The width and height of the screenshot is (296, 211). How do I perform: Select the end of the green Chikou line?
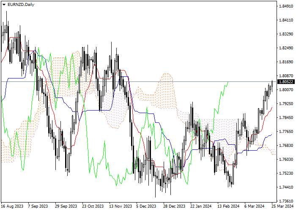click(228, 82)
